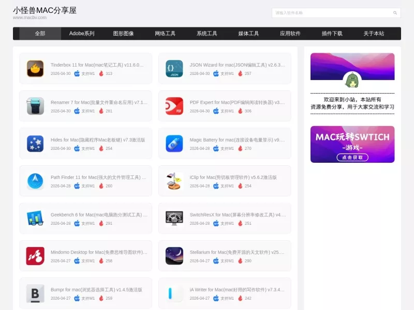The height and width of the screenshot is (310, 414).
Task: Open the 插件下载 section
Action: [332, 34]
